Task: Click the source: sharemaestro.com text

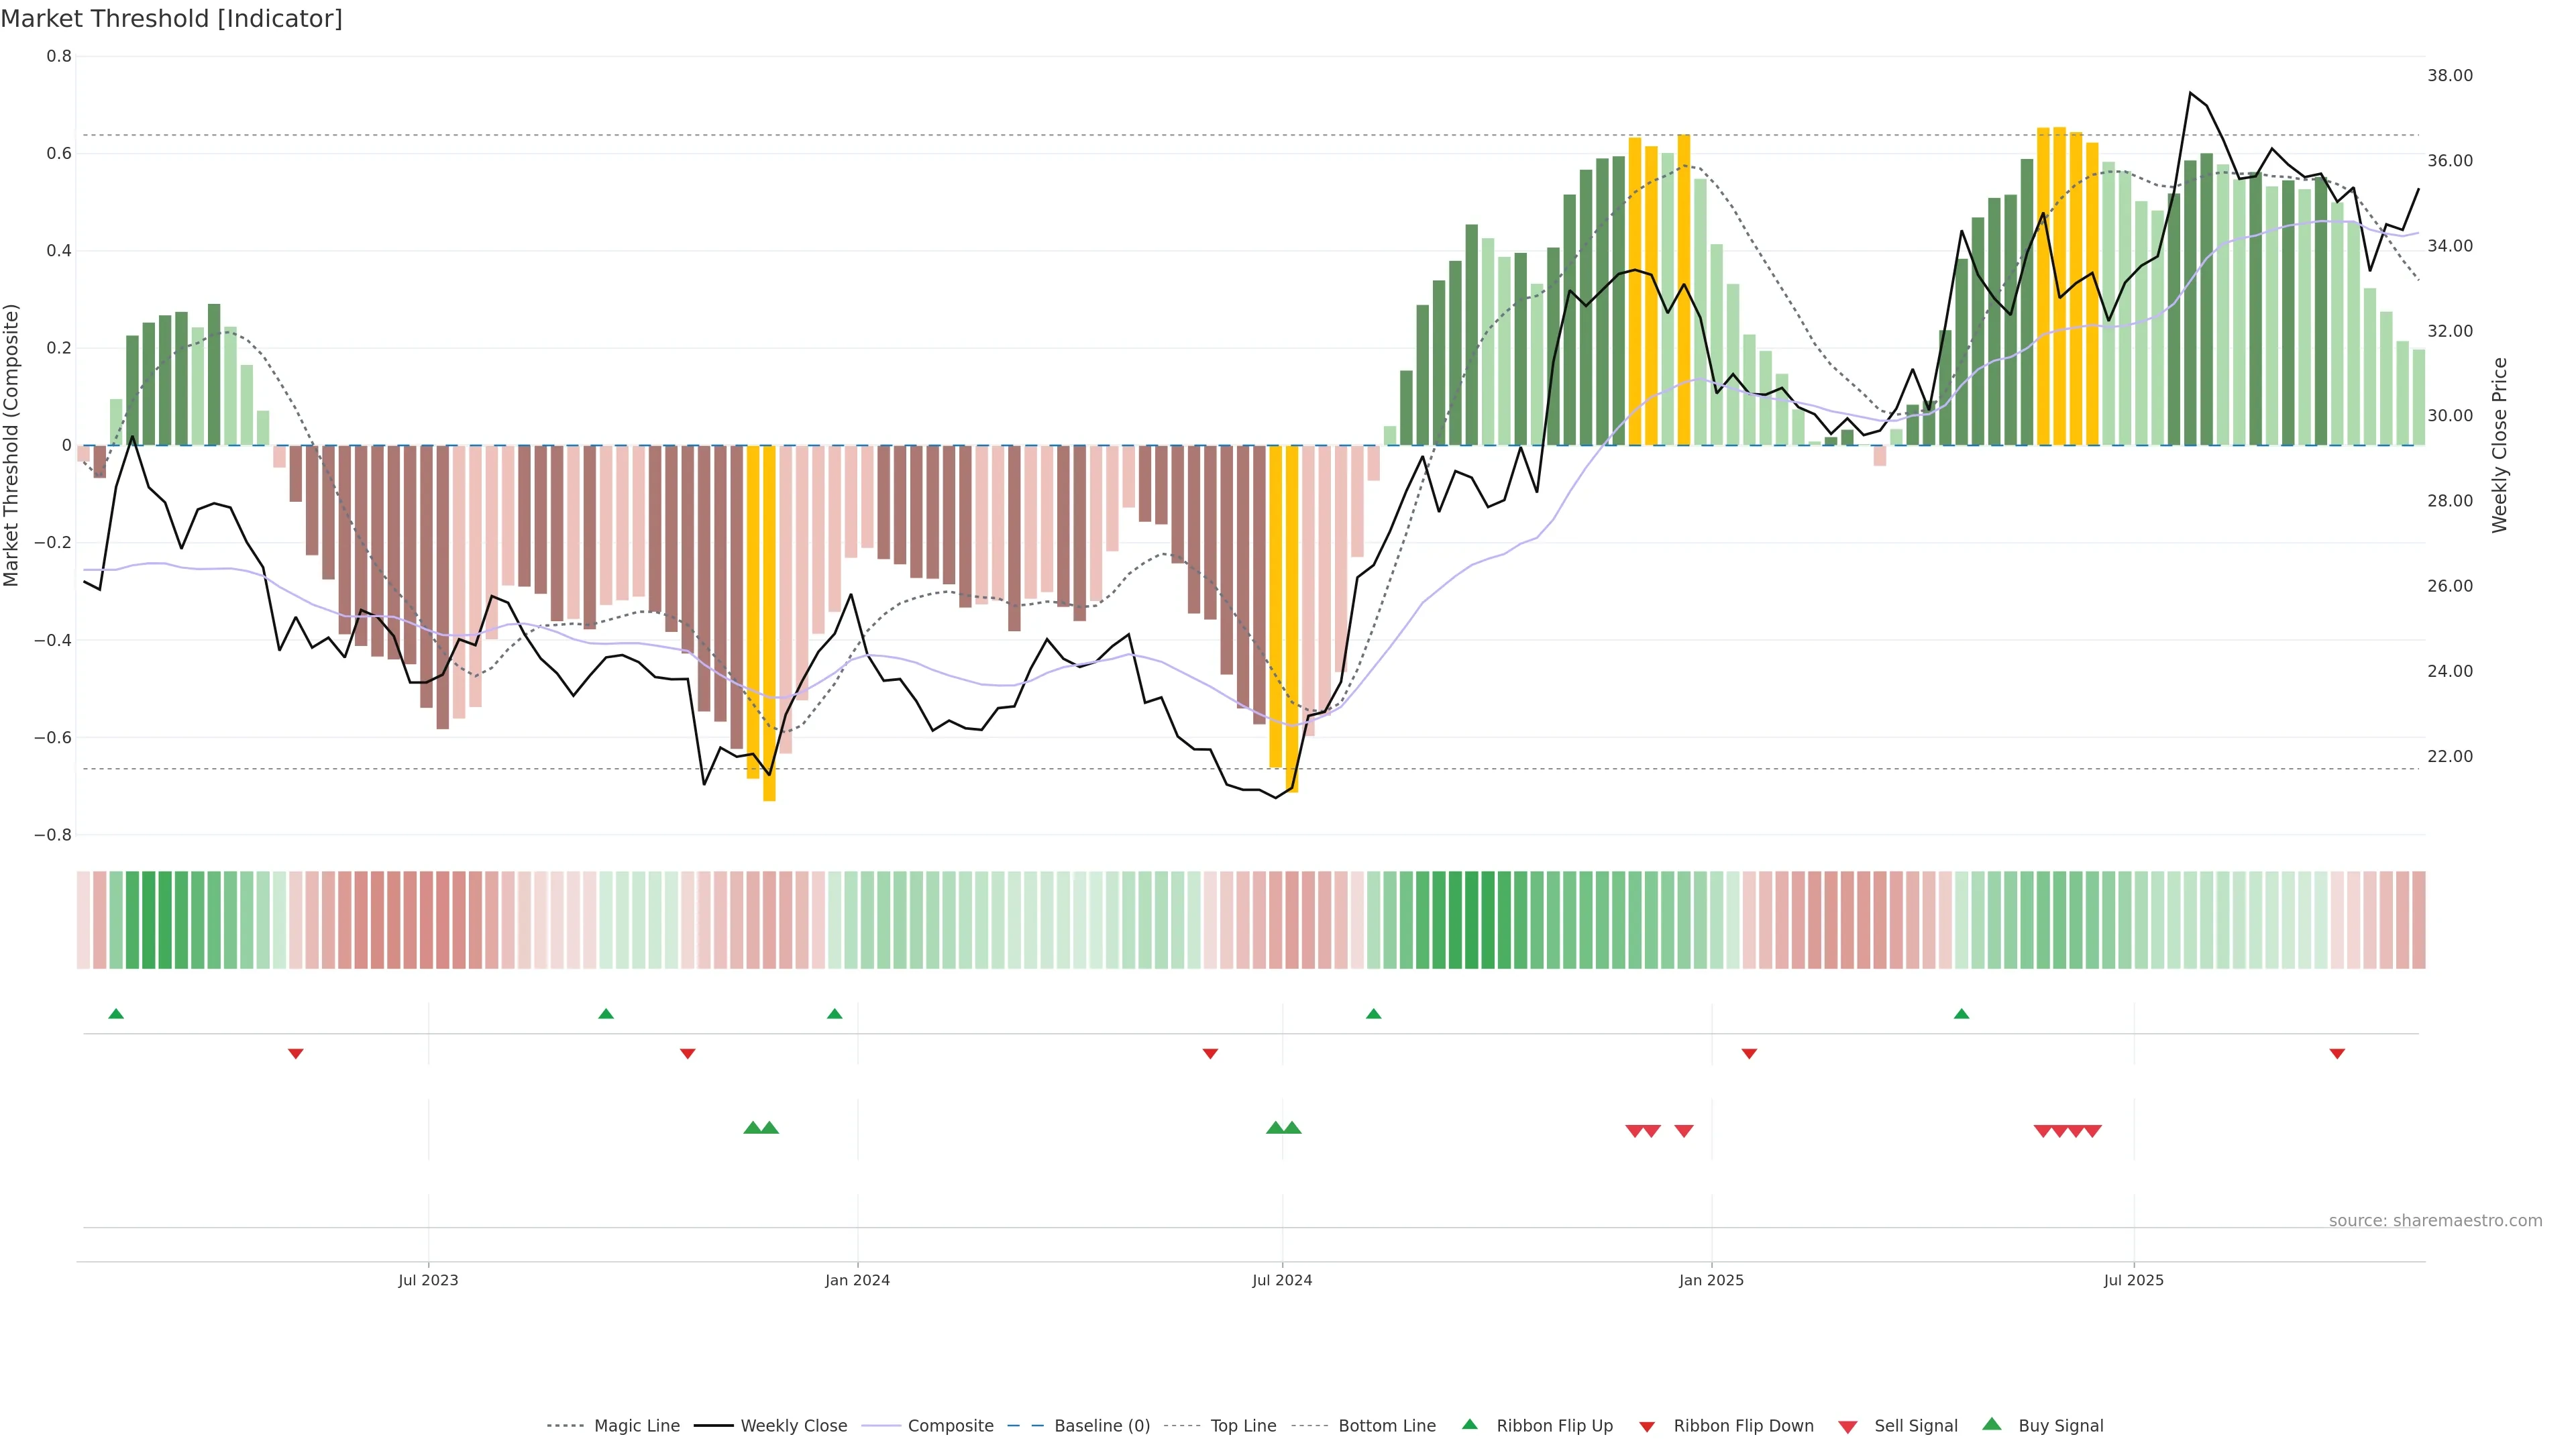Action: tap(2435, 1220)
